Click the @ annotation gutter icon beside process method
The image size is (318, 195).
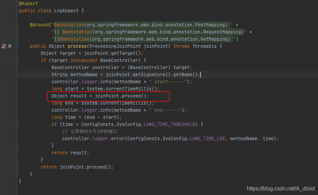pyautogui.click(x=10, y=46)
